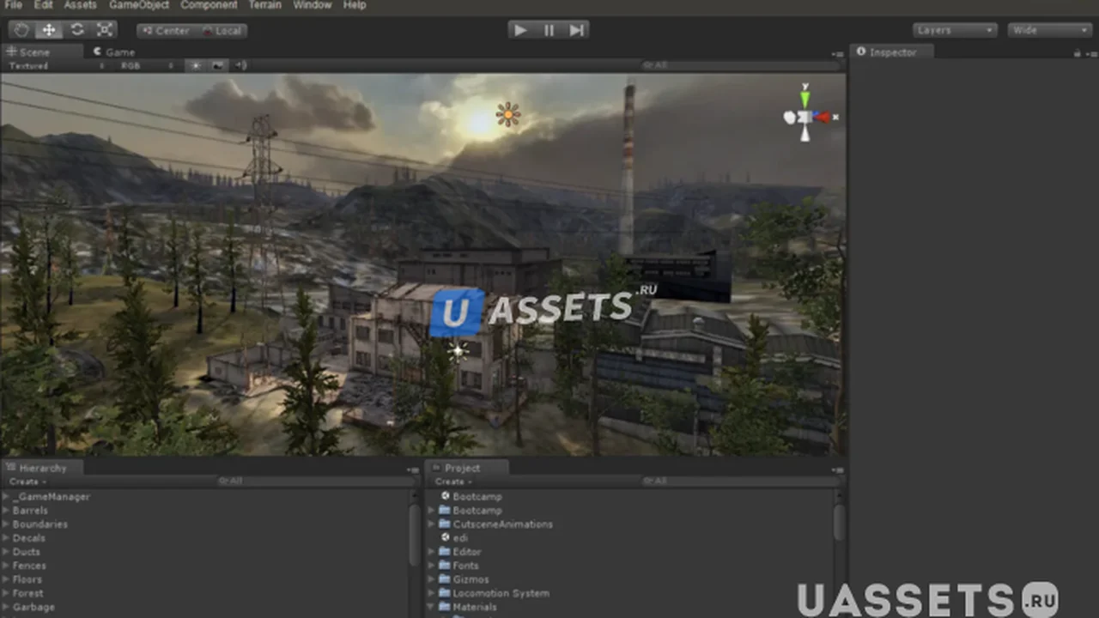Select the edi scene asset icon

[x=445, y=537]
